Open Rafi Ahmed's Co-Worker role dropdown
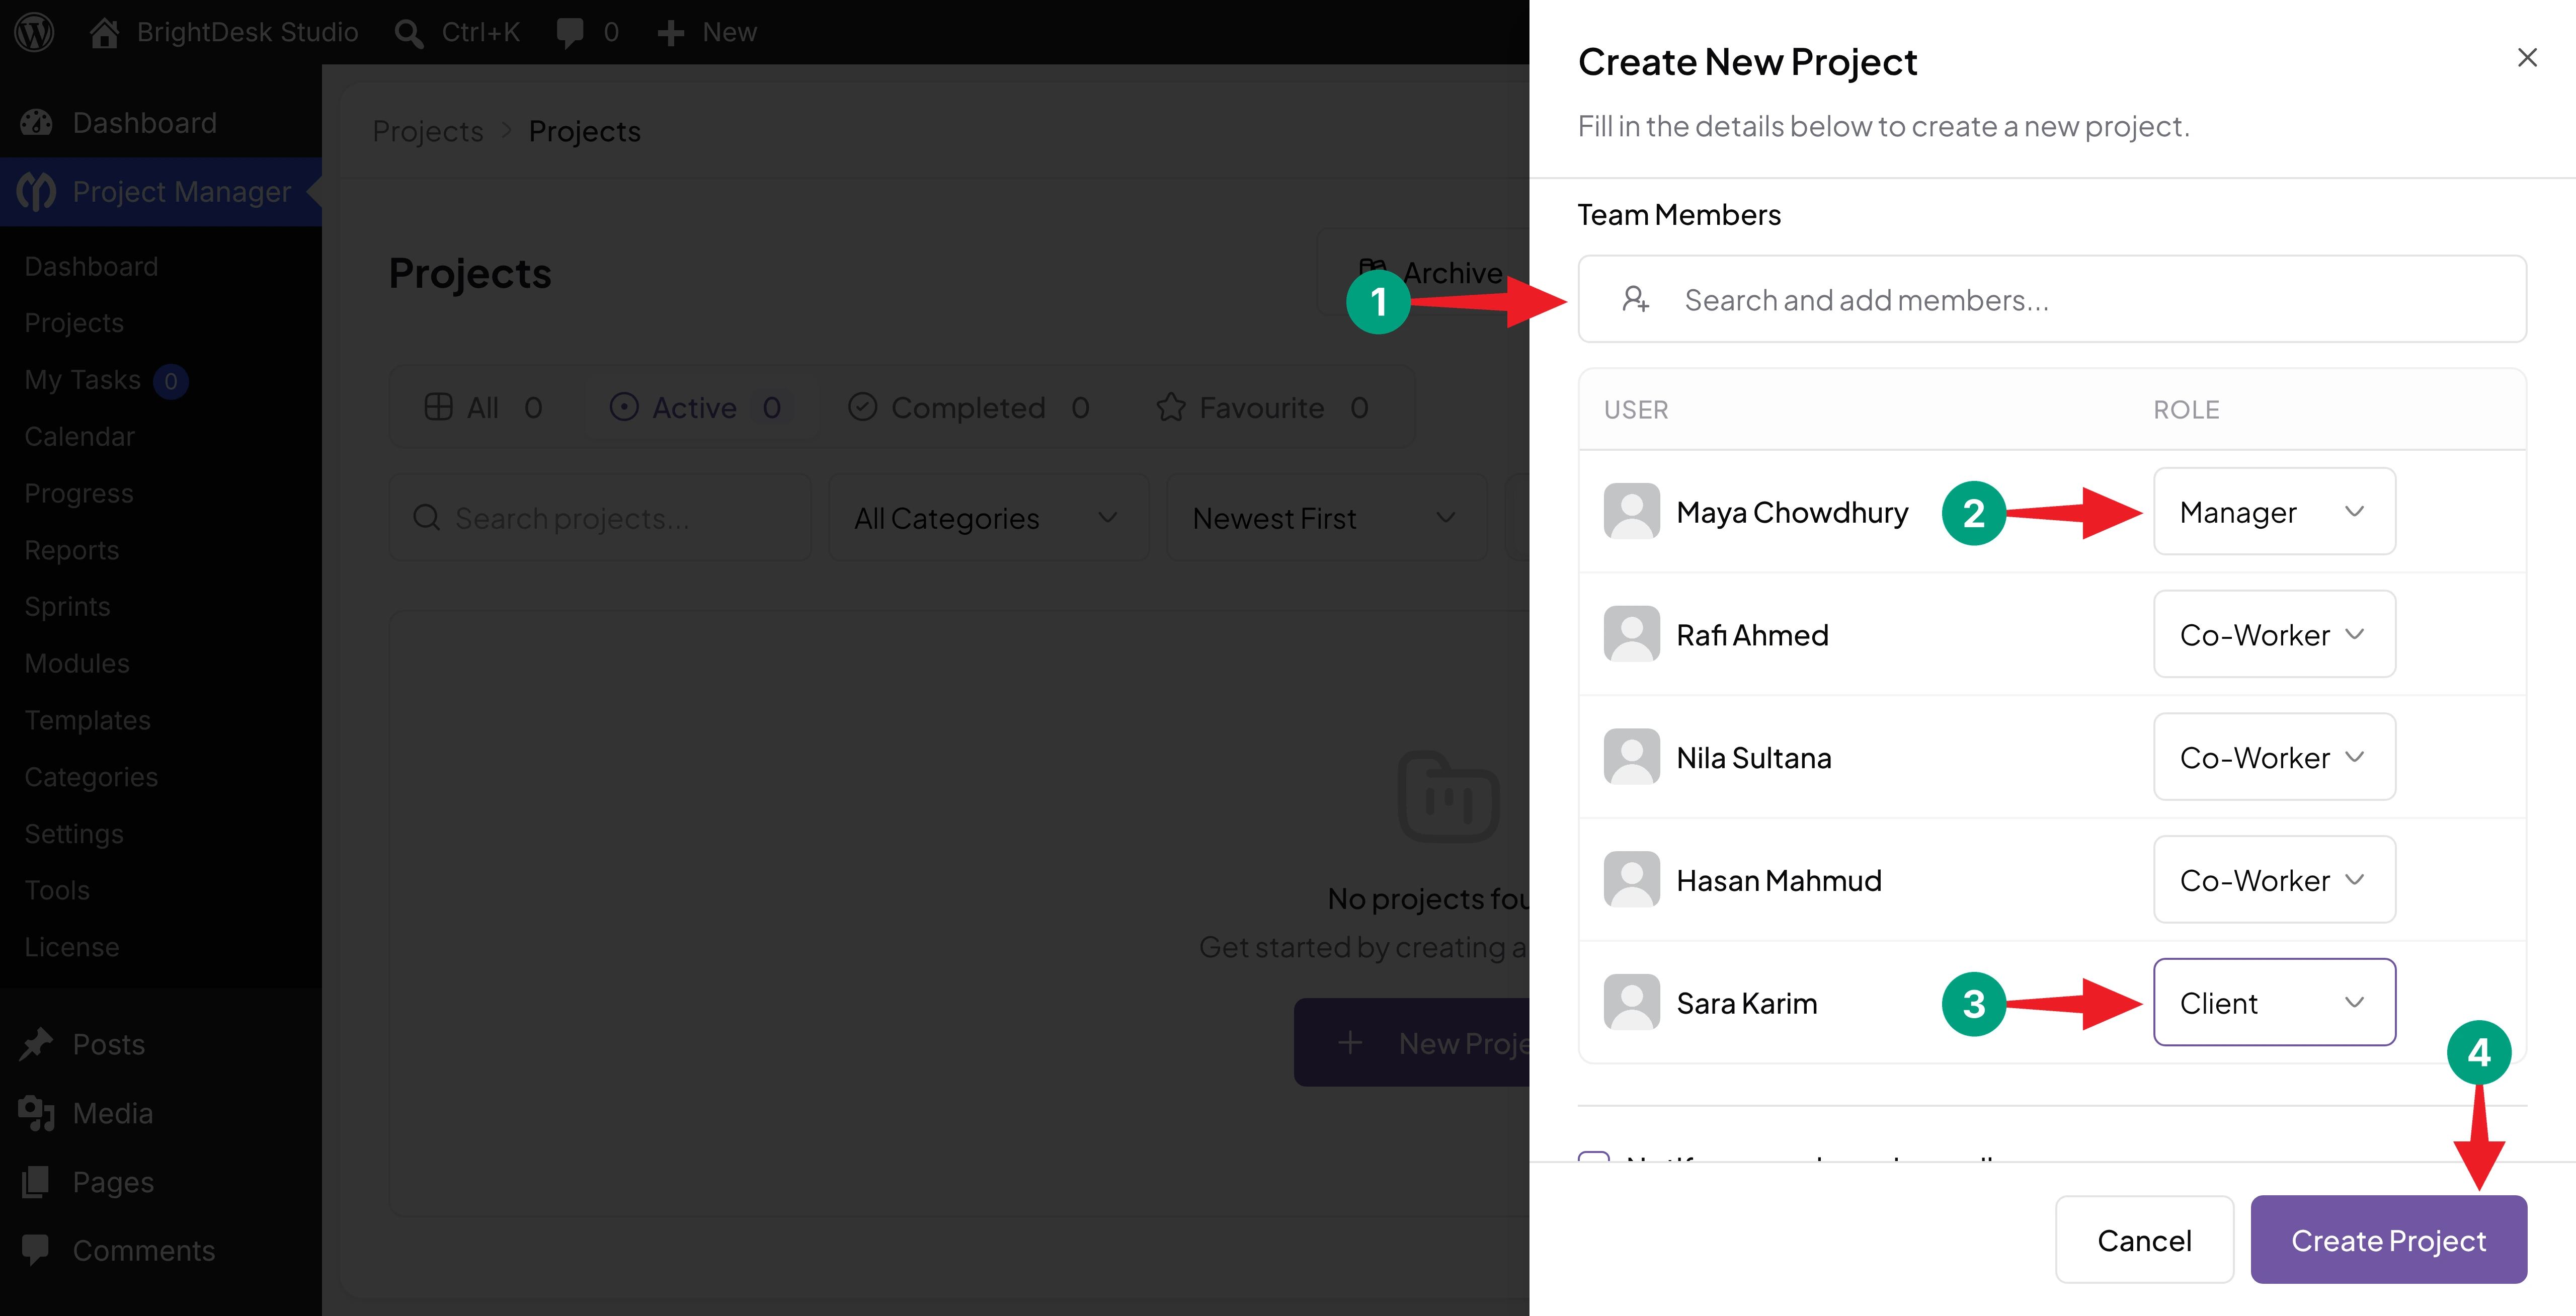The image size is (2576, 1316). 2274,634
